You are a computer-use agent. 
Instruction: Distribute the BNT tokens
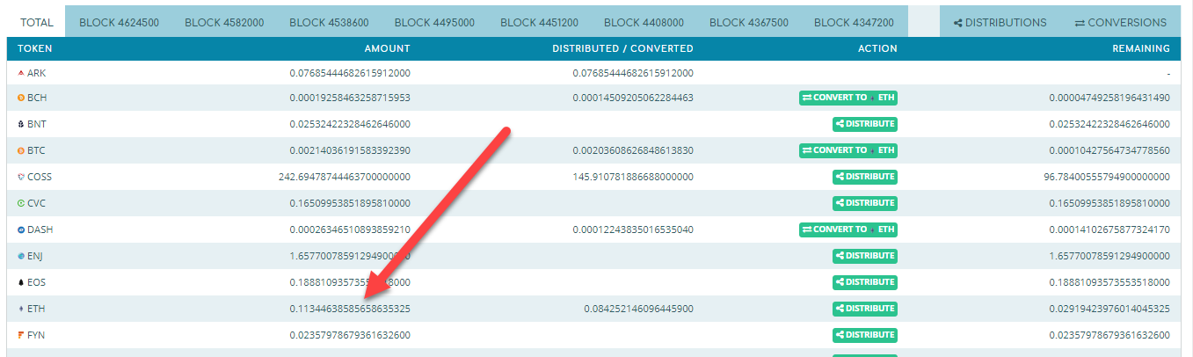(865, 124)
